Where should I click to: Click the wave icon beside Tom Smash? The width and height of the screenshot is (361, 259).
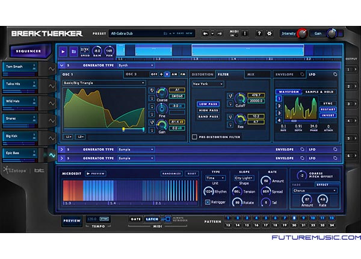pyautogui.click(x=52, y=69)
